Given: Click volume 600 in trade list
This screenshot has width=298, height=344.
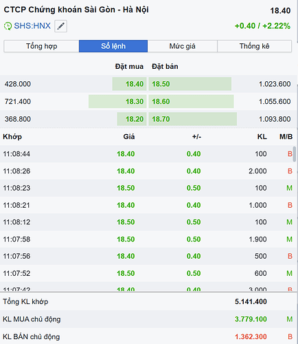Looking at the screenshot, I should click(x=261, y=273).
